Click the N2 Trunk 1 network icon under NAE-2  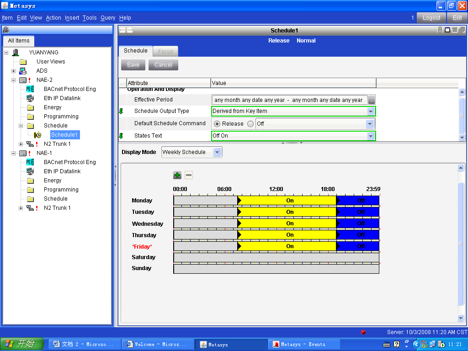(30, 144)
